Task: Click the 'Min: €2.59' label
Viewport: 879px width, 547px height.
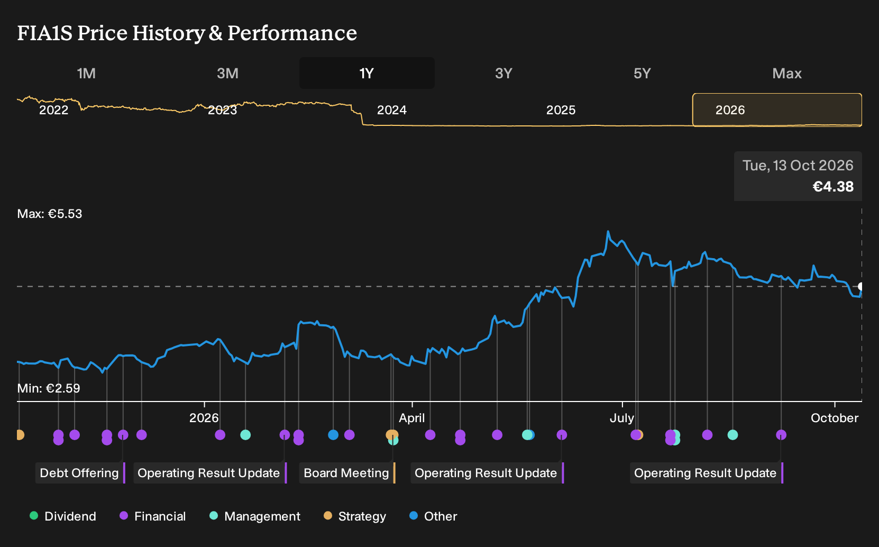Action: 49,388
